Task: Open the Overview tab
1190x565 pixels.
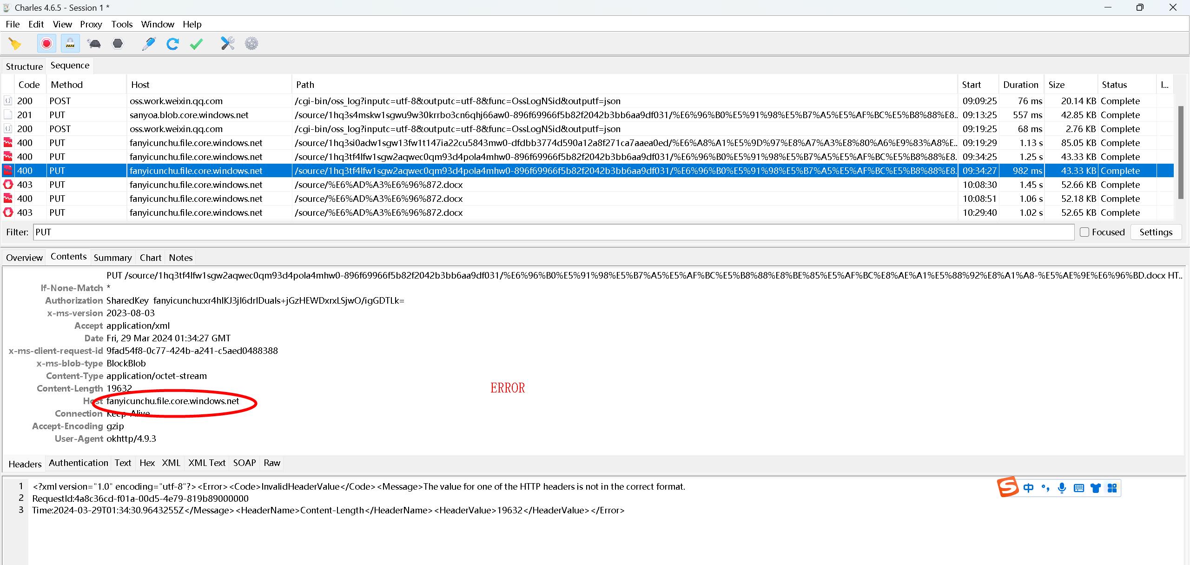Action: [24, 258]
